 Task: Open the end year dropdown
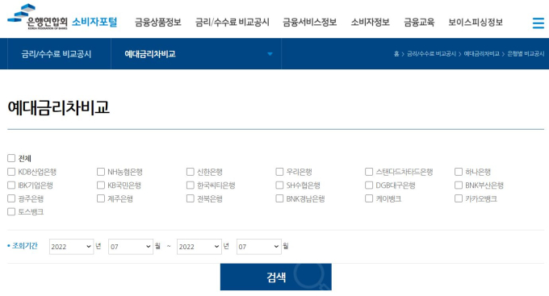pos(199,247)
